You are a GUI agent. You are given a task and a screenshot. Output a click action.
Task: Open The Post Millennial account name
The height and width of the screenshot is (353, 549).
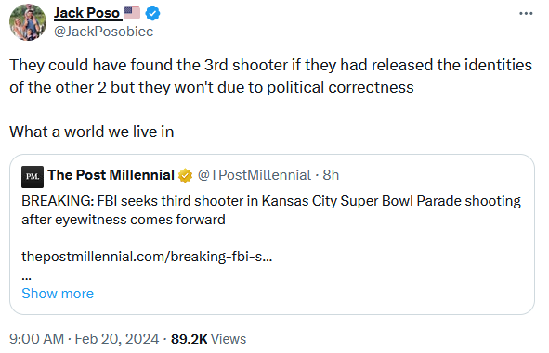click(x=111, y=175)
